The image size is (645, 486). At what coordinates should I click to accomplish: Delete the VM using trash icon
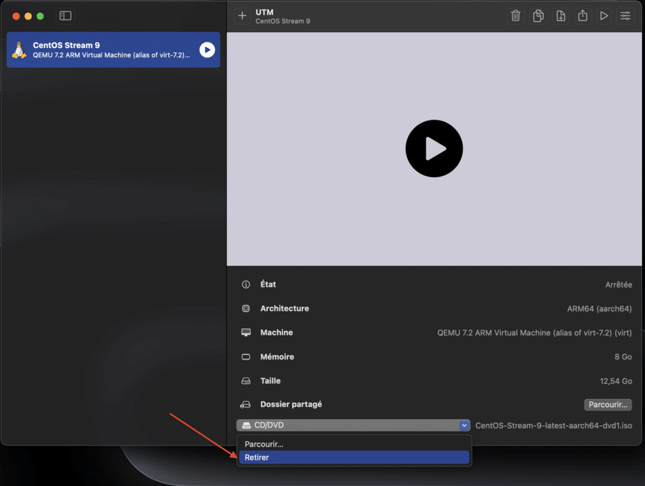(515, 16)
